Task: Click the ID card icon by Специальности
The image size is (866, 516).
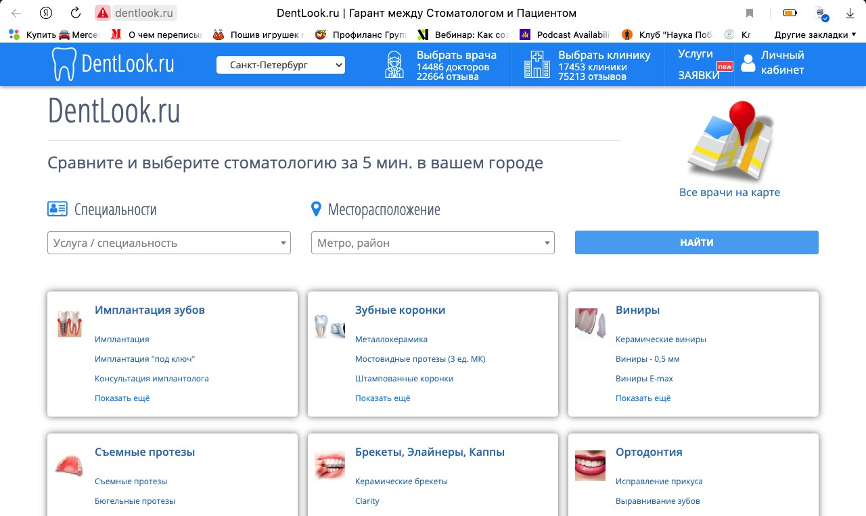Action: coord(58,209)
